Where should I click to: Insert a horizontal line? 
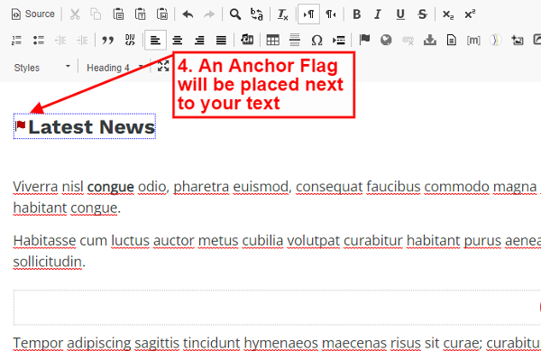[294, 40]
